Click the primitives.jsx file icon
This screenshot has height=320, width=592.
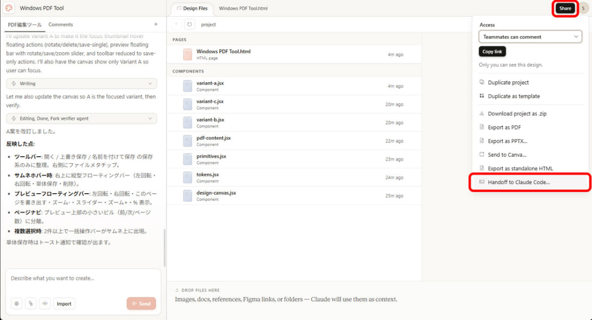187,159
